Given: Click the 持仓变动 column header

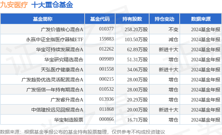Looking at the screenshot, I should 164,19.
